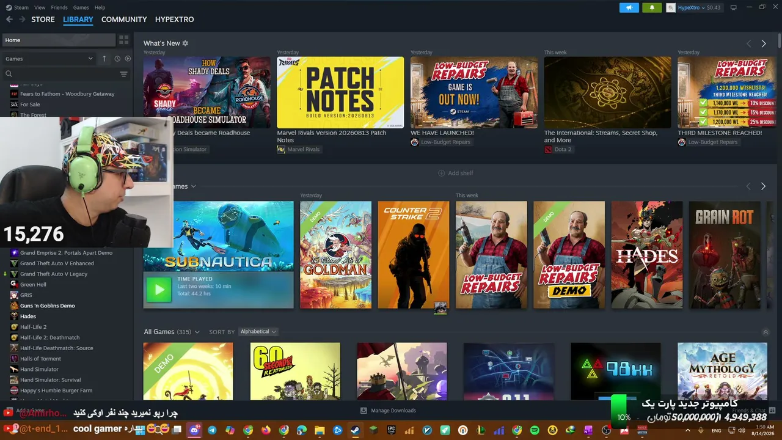Open the Games filter dropdown
Screen dimensions: 782x440
pyautogui.click(x=49, y=59)
